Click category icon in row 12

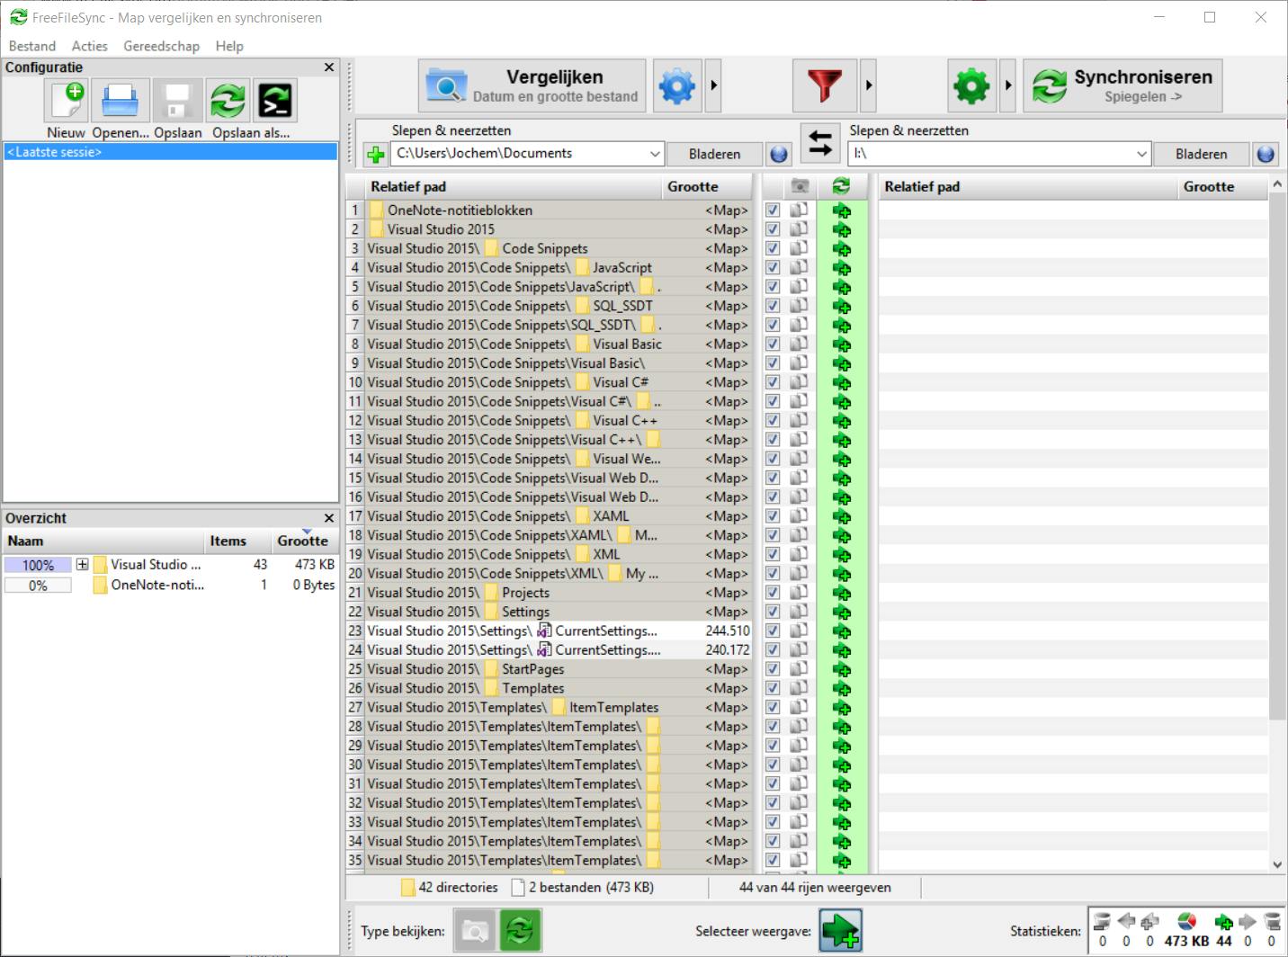(x=799, y=420)
